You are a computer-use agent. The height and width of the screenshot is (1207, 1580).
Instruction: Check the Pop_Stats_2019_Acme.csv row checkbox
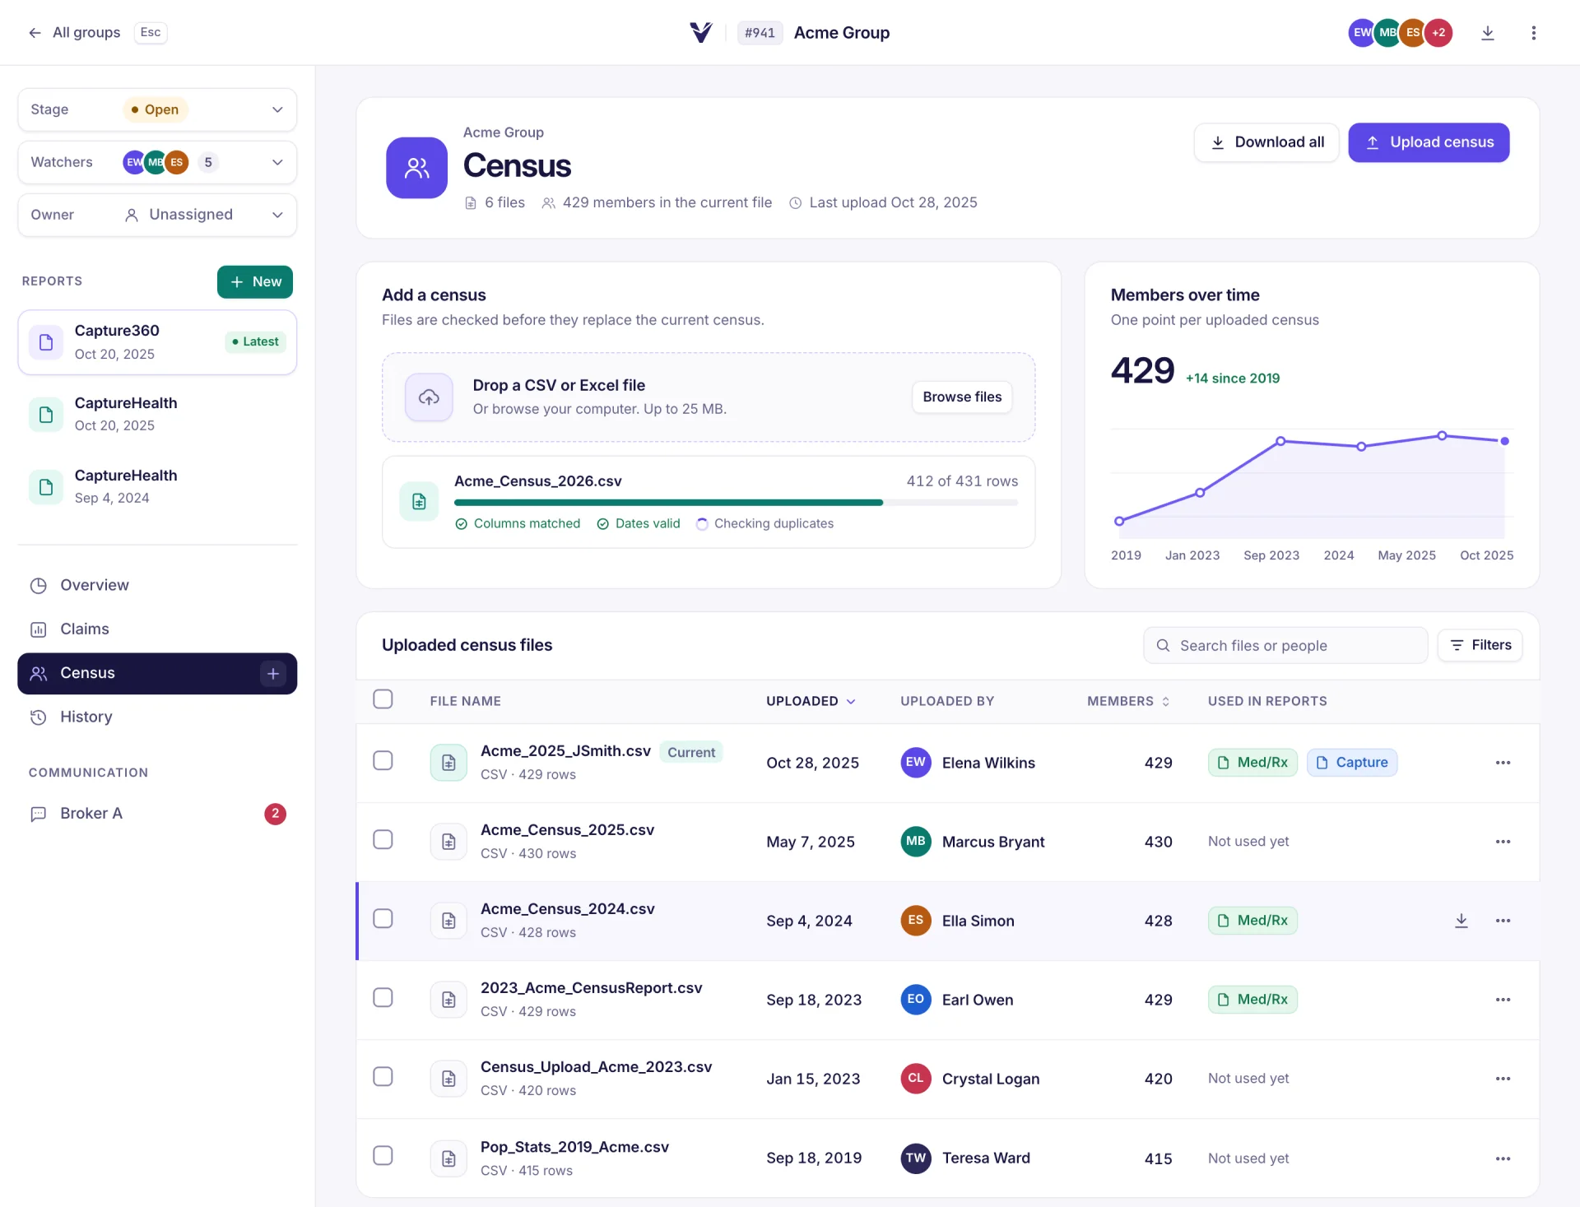(383, 1156)
